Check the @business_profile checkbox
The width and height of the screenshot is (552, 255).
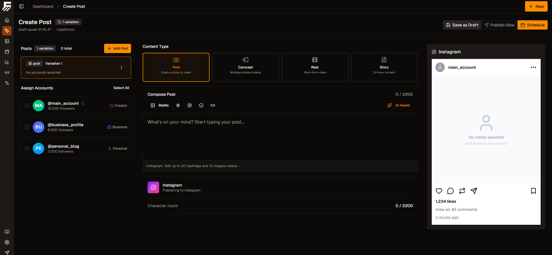coord(27,127)
